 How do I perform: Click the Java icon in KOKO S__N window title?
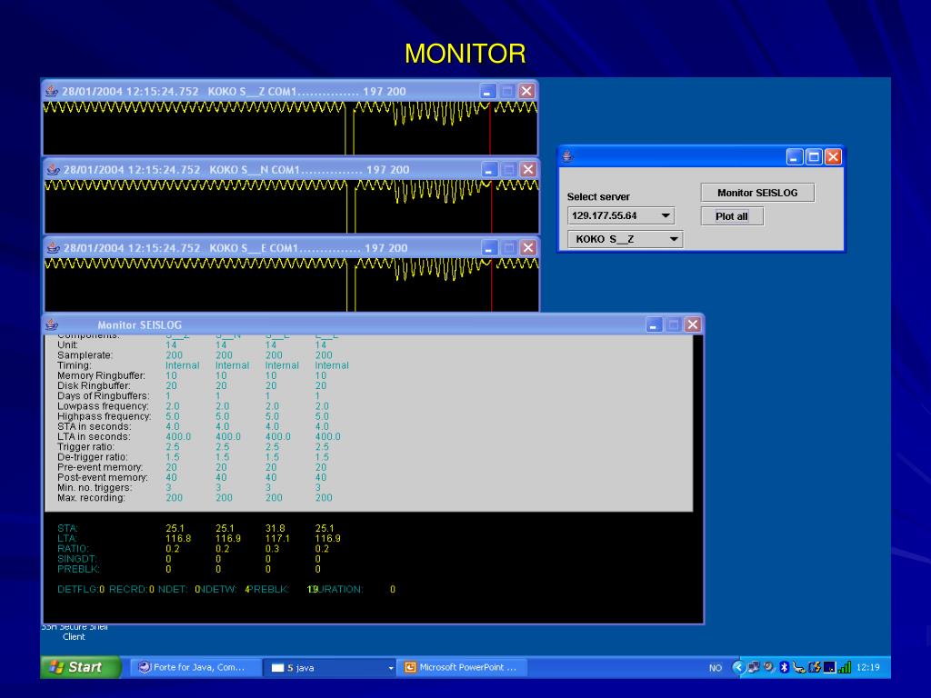54,169
